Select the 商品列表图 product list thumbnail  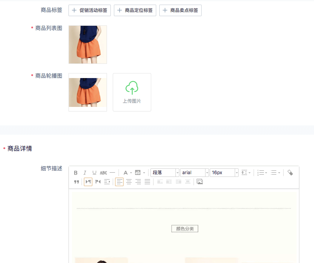pyautogui.click(x=88, y=45)
